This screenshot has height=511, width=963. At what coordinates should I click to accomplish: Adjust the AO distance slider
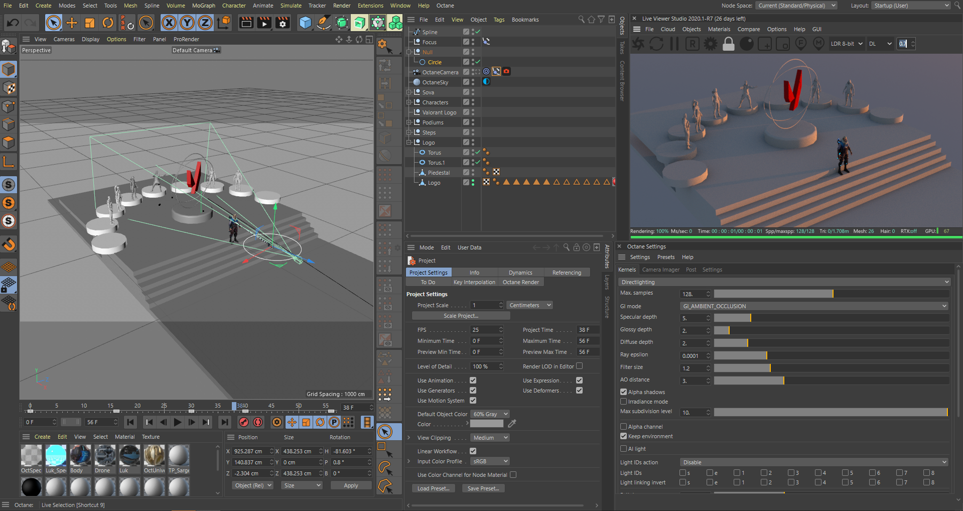click(x=831, y=380)
